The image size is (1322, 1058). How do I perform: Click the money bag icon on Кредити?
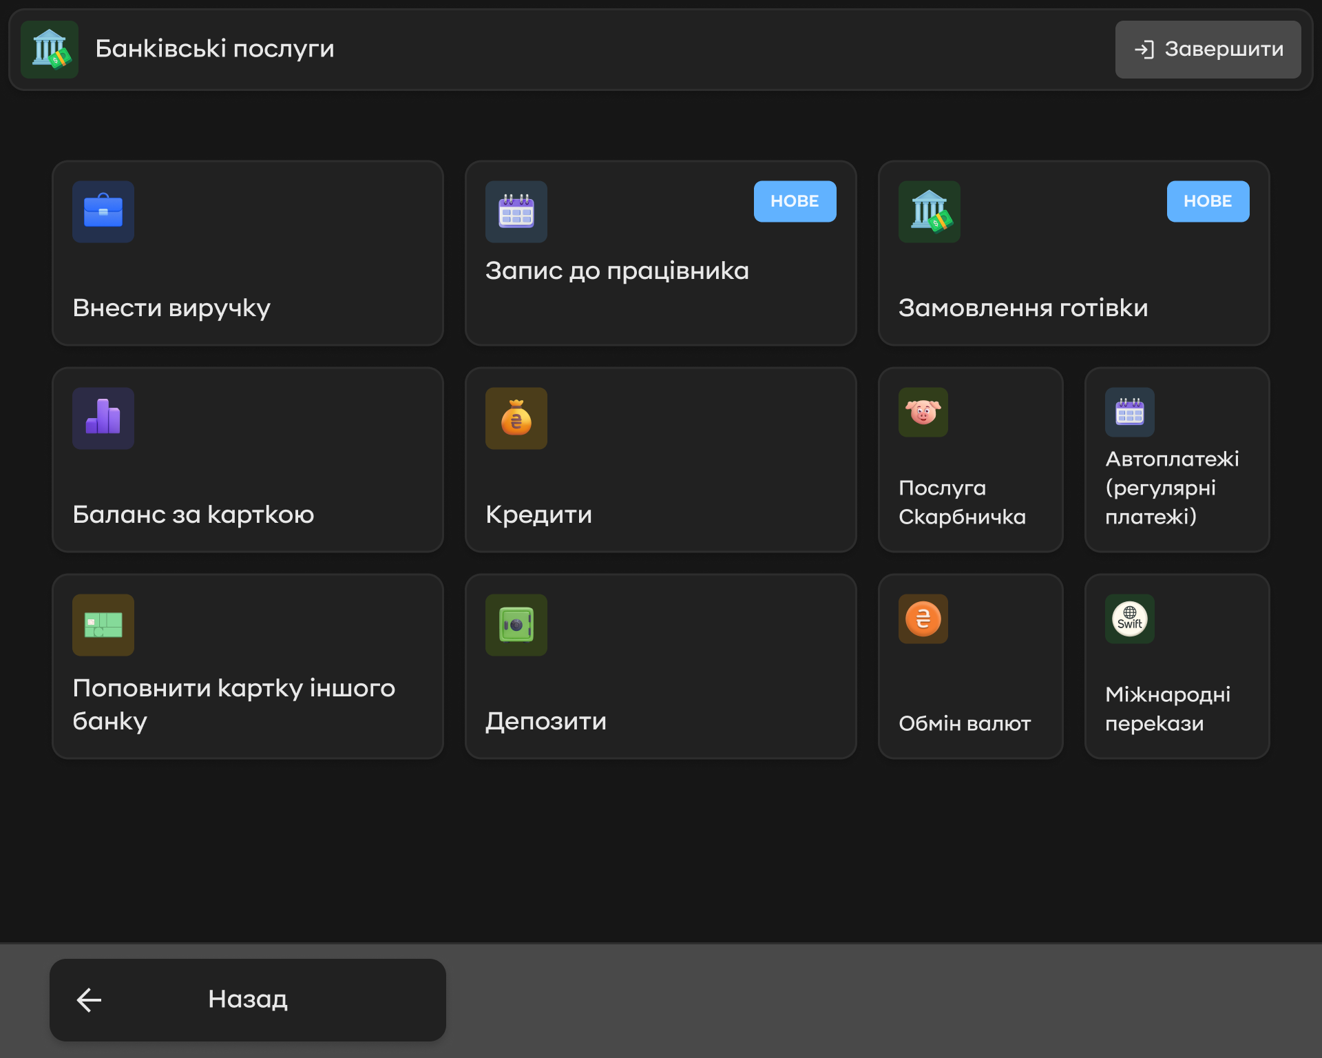click(516, 418)
